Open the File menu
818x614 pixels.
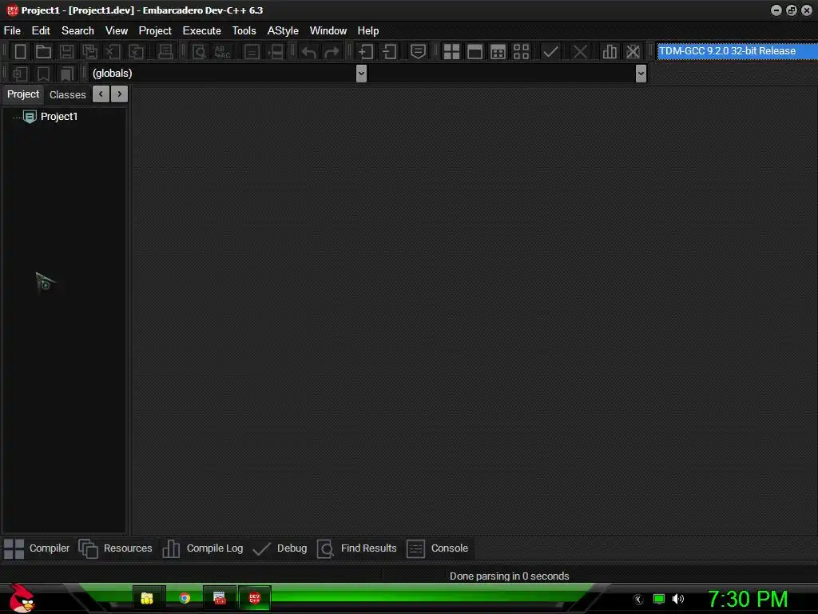pyautogui.click(x=12, y=31)
